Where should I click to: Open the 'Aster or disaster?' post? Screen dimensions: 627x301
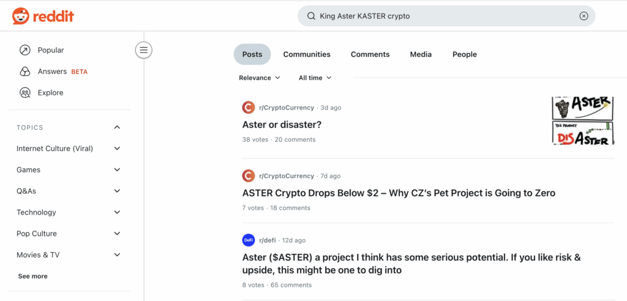click(282, 125)
